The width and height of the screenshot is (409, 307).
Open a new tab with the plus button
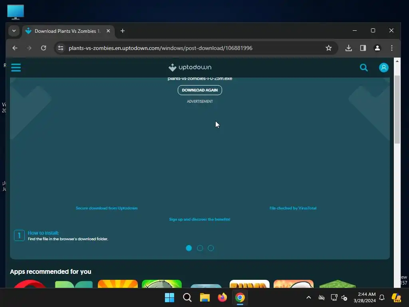(123, 31)
